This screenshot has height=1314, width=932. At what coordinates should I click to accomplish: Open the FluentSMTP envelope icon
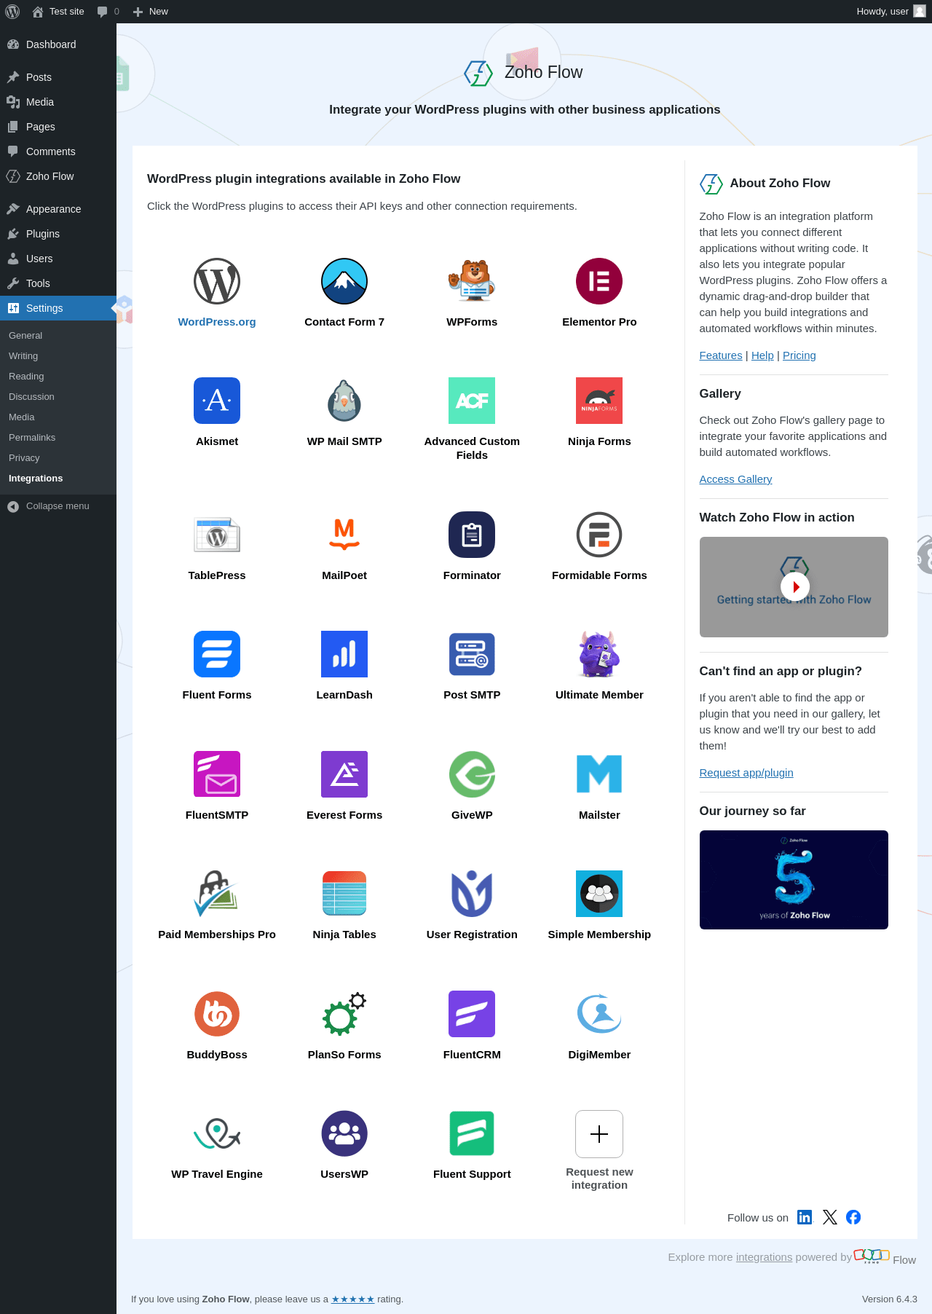click(217, 774)
